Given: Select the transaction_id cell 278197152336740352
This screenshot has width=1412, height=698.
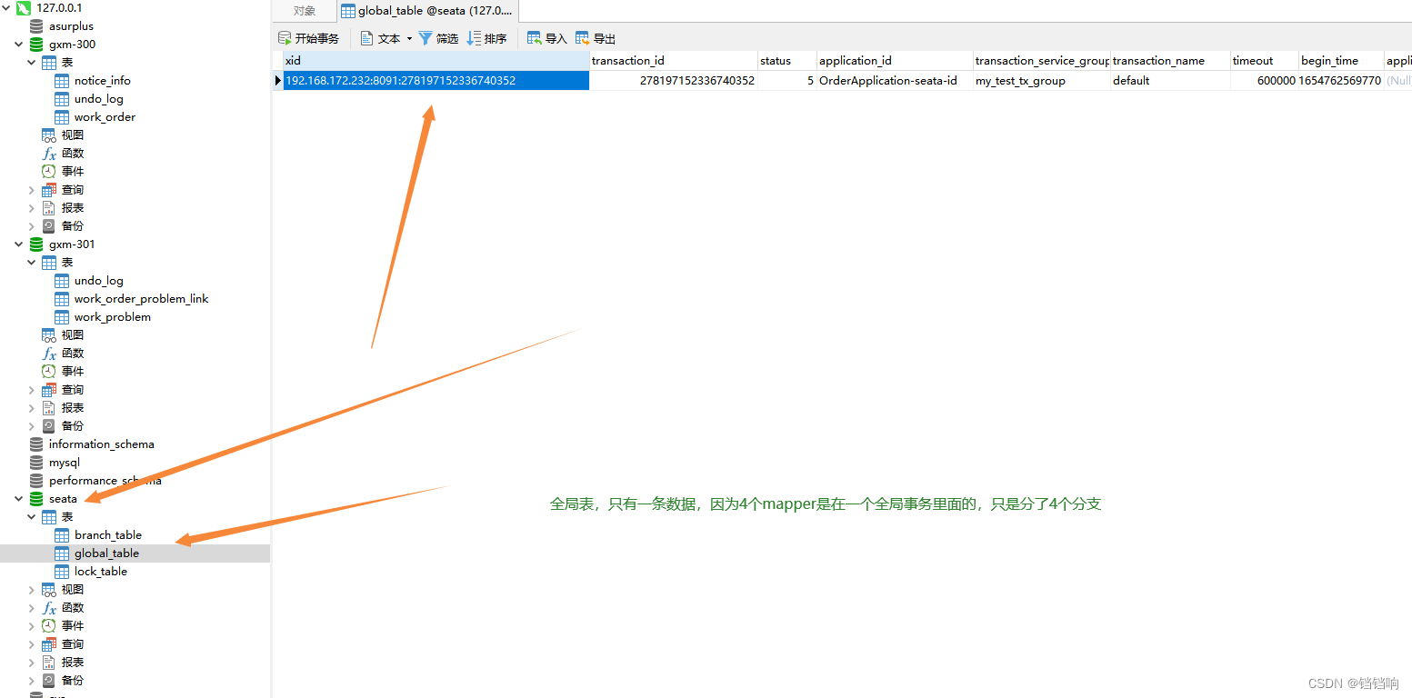Looking at the screenshot, I should point(674,80).
